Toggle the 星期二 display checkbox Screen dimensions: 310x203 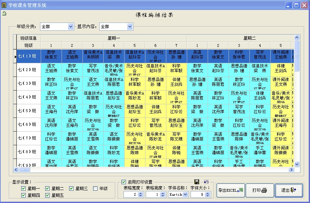click(47, 189)
